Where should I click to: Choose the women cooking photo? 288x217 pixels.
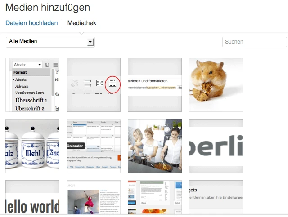pyautogui.click(x=155, y=146)
